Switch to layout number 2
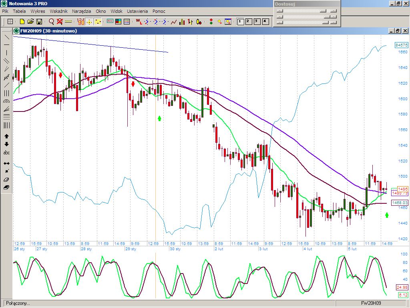 248,22
